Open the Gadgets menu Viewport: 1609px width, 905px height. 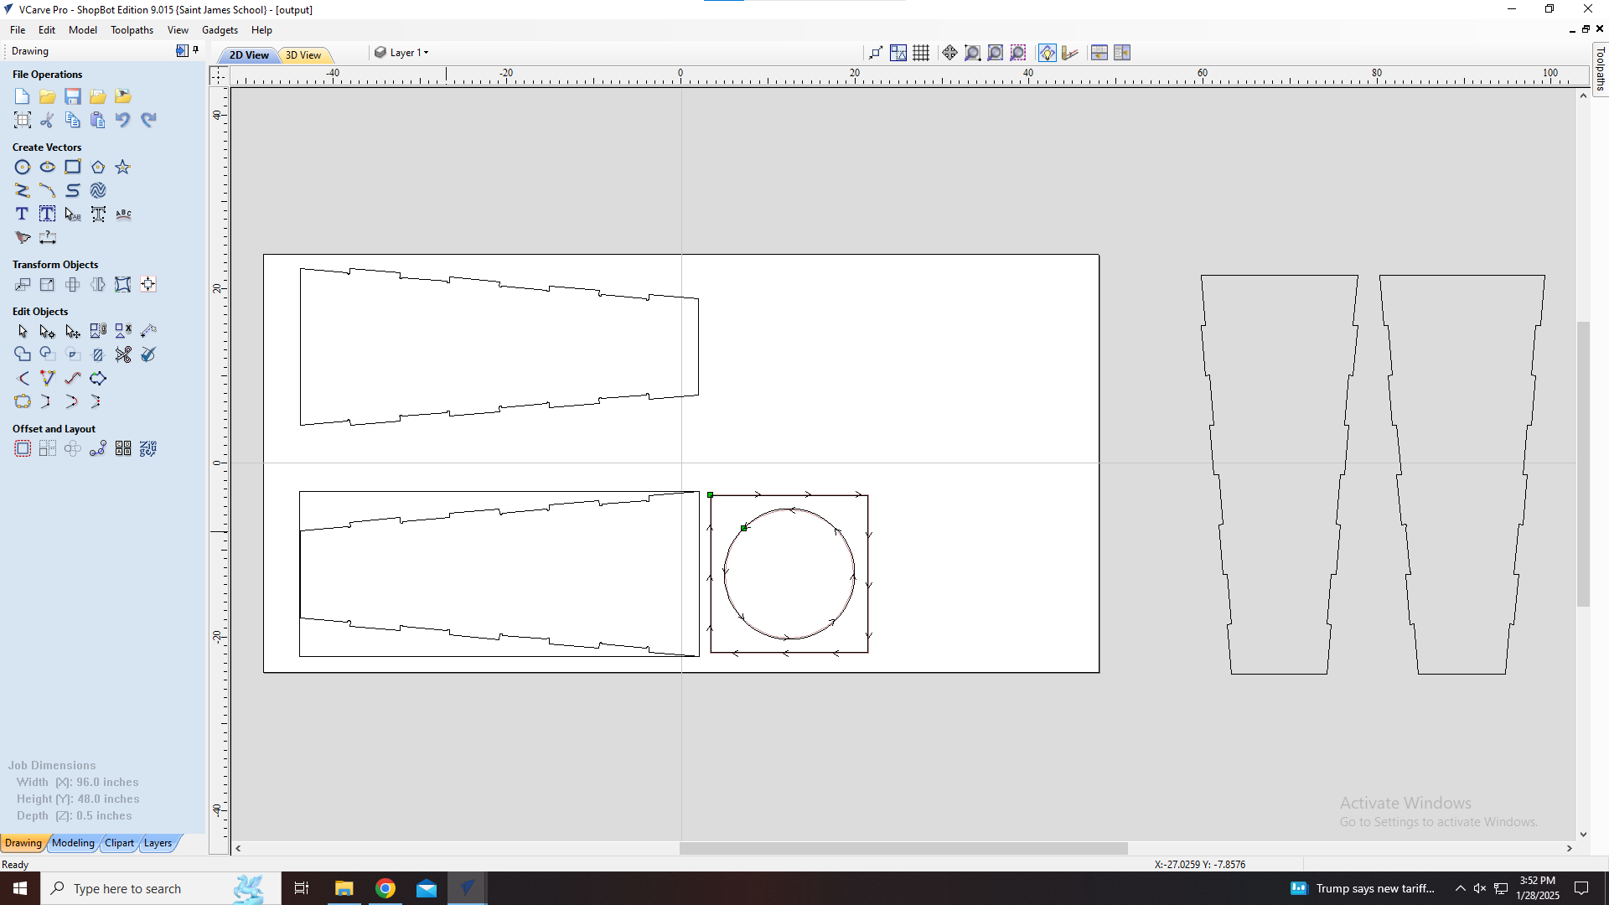(220, 30)
